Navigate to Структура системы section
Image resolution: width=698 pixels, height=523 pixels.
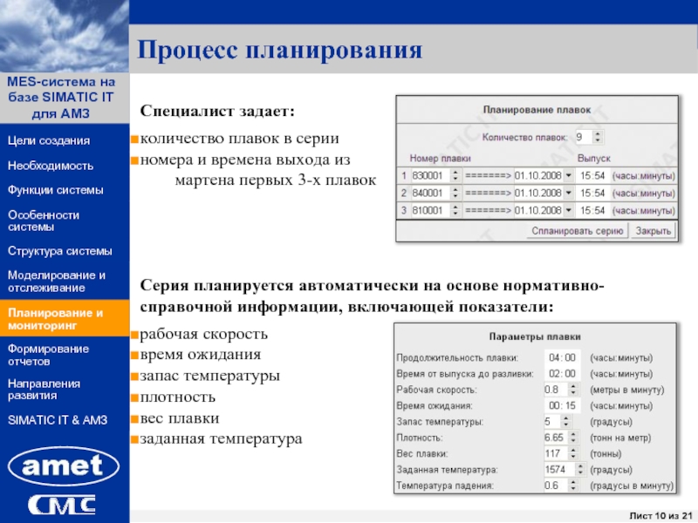point(59,251)
